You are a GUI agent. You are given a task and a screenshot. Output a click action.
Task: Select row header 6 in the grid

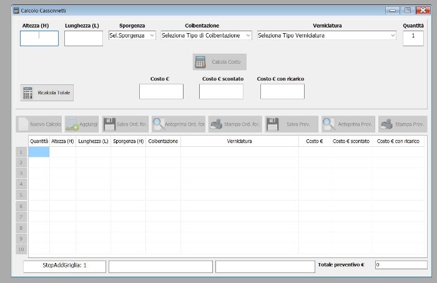coord(21,206)
